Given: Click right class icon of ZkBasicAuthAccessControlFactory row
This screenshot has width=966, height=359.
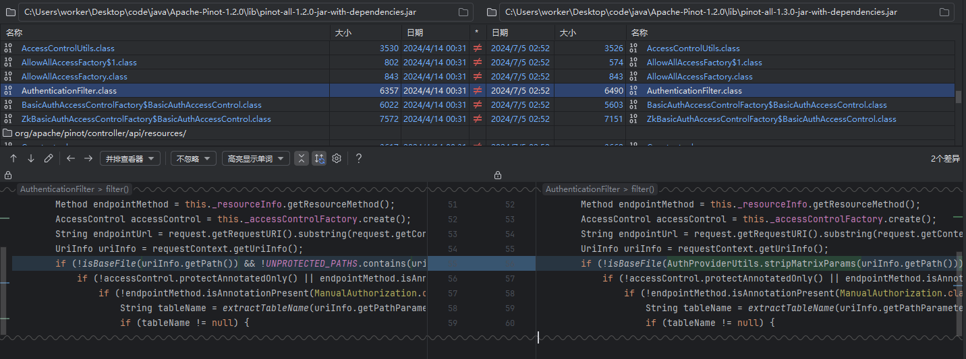Looking at the screenshot, I should coord(632,119).
